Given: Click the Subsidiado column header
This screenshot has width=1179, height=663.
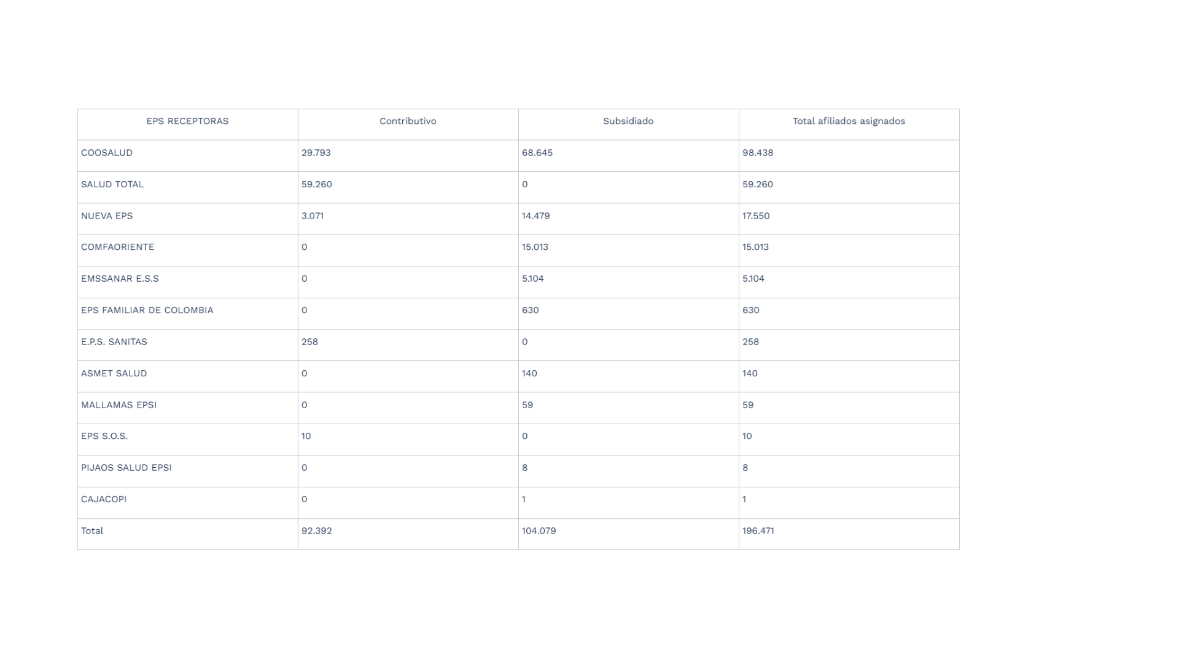Looking at the screenshot, I should pos(628,122).
